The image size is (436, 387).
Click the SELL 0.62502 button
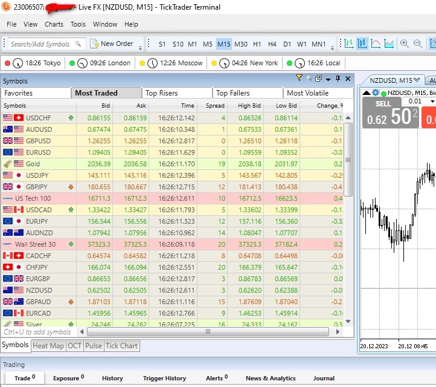click(x=390, y=114)
